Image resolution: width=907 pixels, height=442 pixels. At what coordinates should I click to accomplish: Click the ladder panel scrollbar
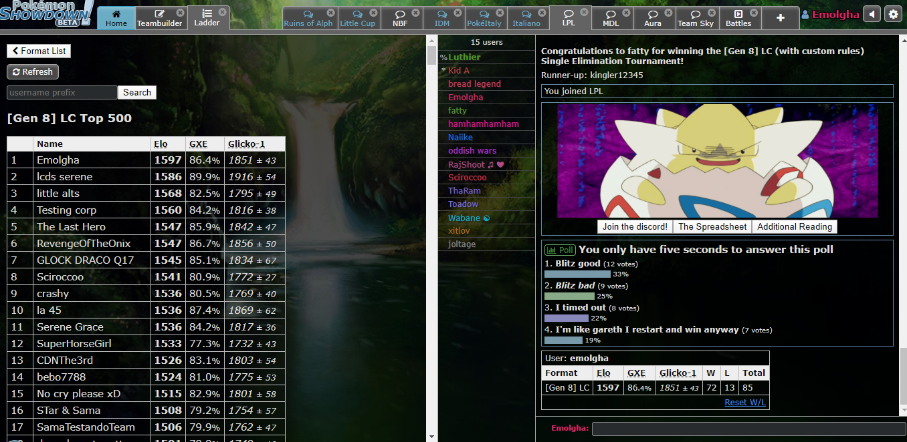pos(431,55)
